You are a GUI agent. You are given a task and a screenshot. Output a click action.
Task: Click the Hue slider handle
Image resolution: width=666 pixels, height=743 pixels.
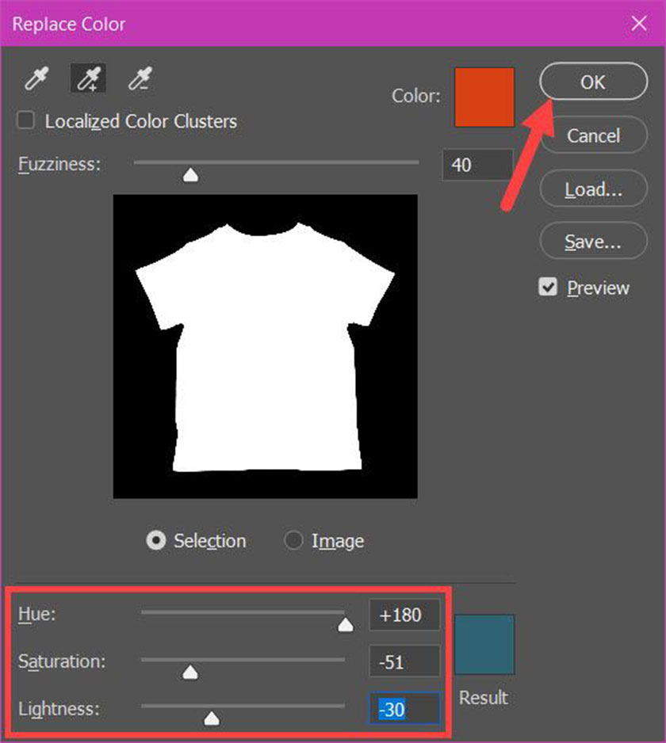pos(346,624)
